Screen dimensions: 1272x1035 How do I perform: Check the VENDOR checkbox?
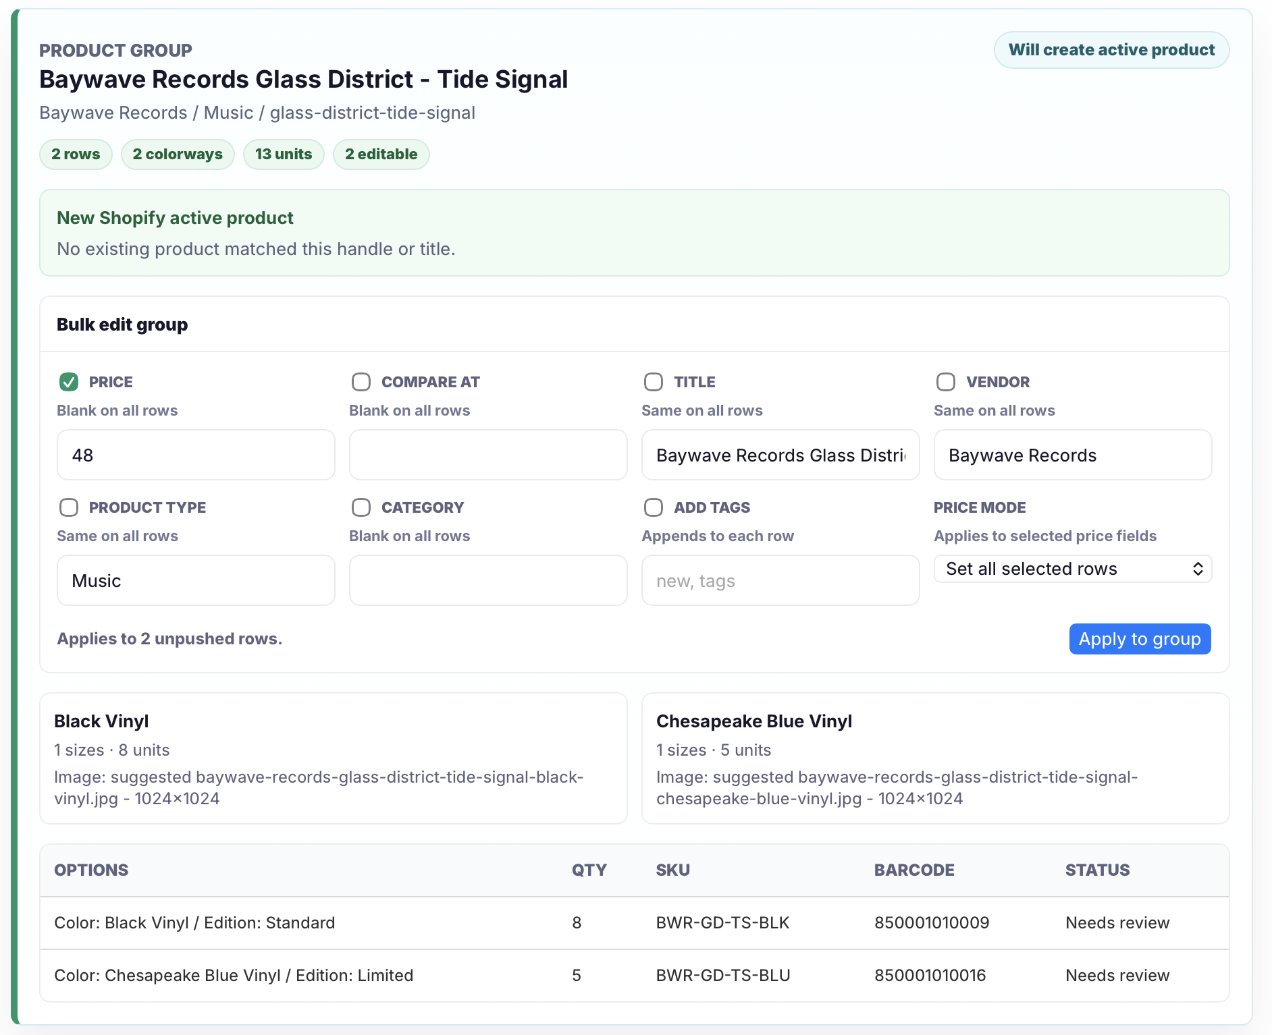click(946, 382)
